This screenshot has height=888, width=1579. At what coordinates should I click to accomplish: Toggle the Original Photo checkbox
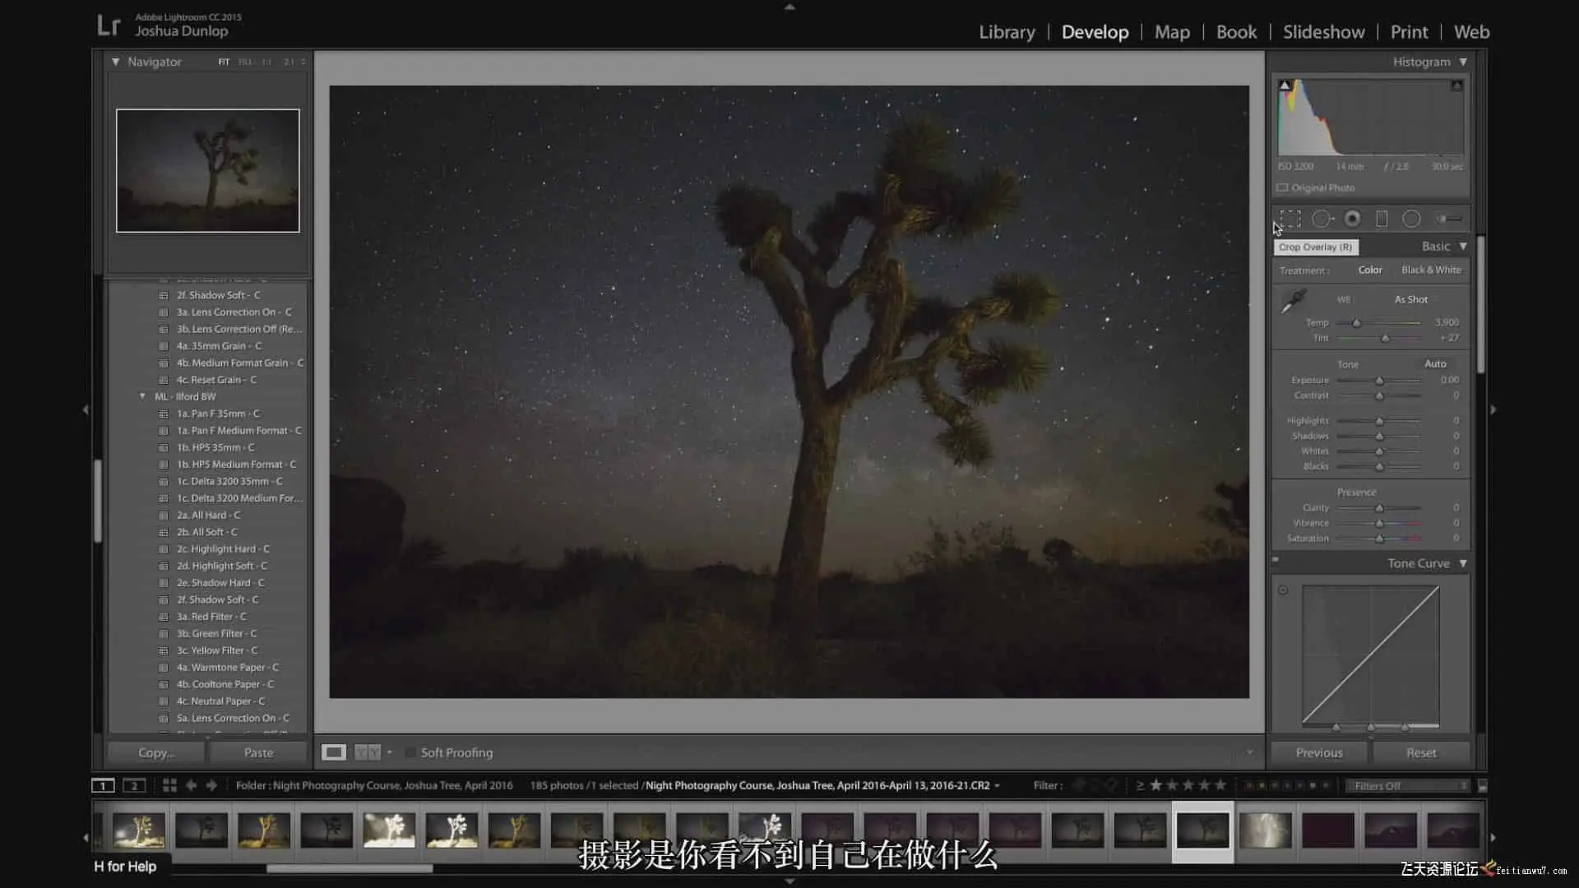coord(1282,187)
